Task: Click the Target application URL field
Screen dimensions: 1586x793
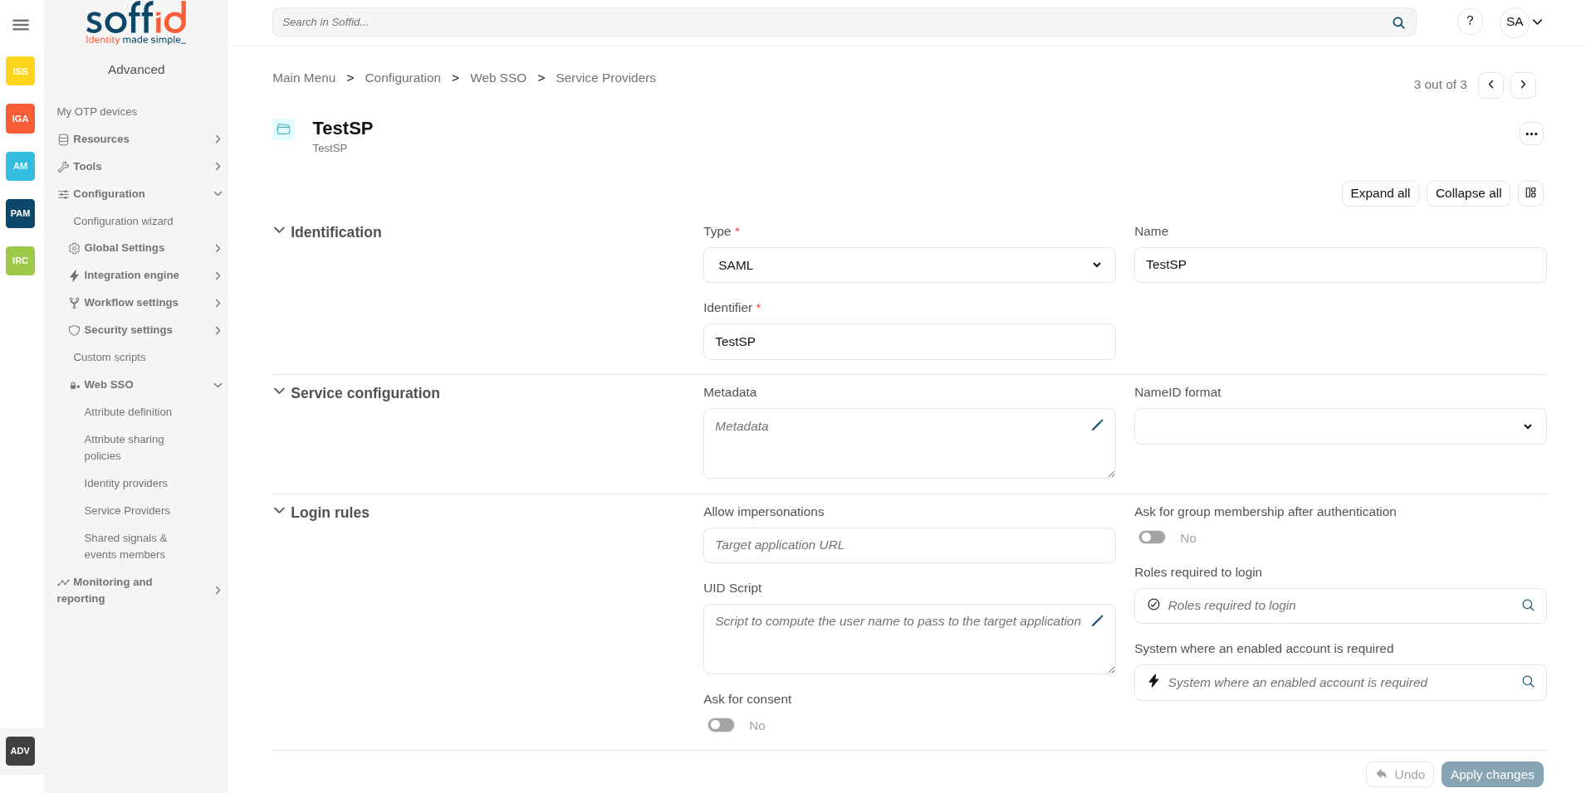Action: 909,545
